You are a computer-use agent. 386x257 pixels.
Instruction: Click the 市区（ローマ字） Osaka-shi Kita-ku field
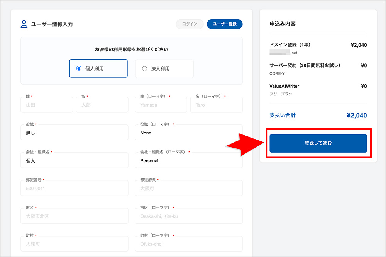tap(189, 216)
